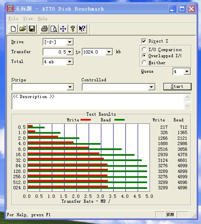Click the description scrollbar down arrow
Image resolution: width=201 pixels, height=224 pixels.
[x=187, y=106]
